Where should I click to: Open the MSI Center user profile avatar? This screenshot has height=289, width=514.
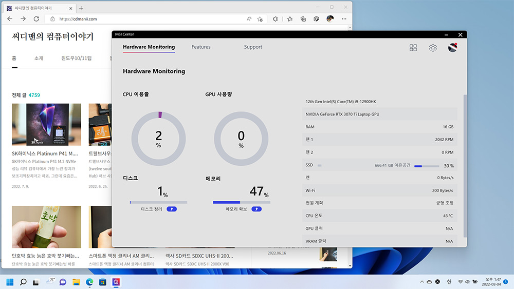pos(453,48)
